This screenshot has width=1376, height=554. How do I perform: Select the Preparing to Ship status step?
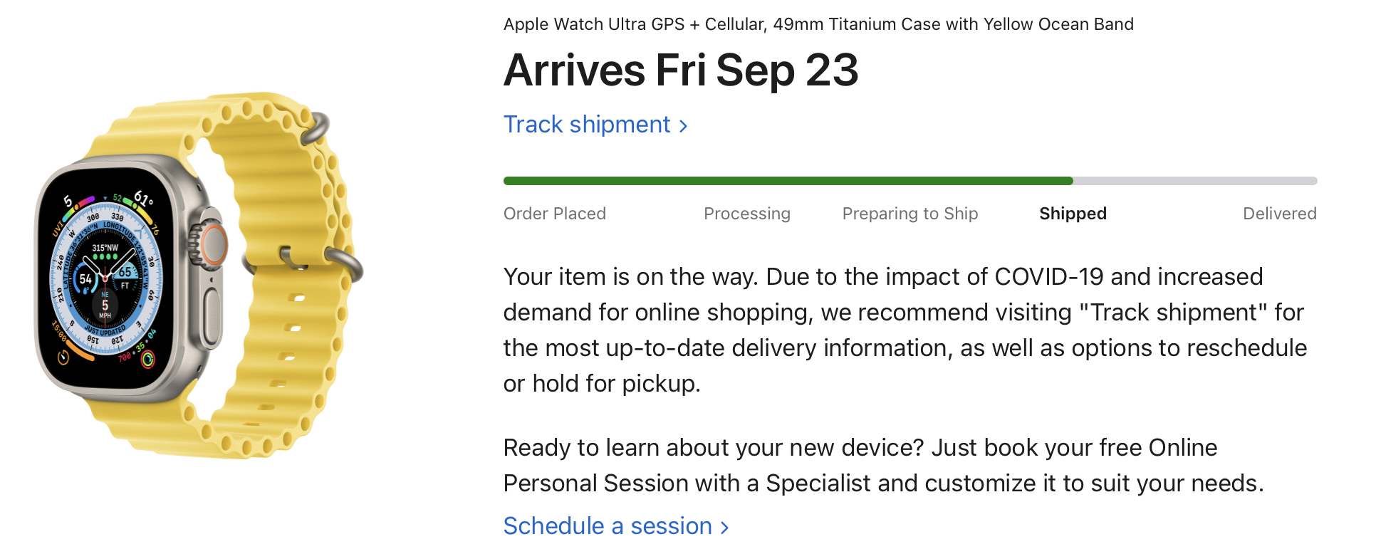click(x=909, y=214)
